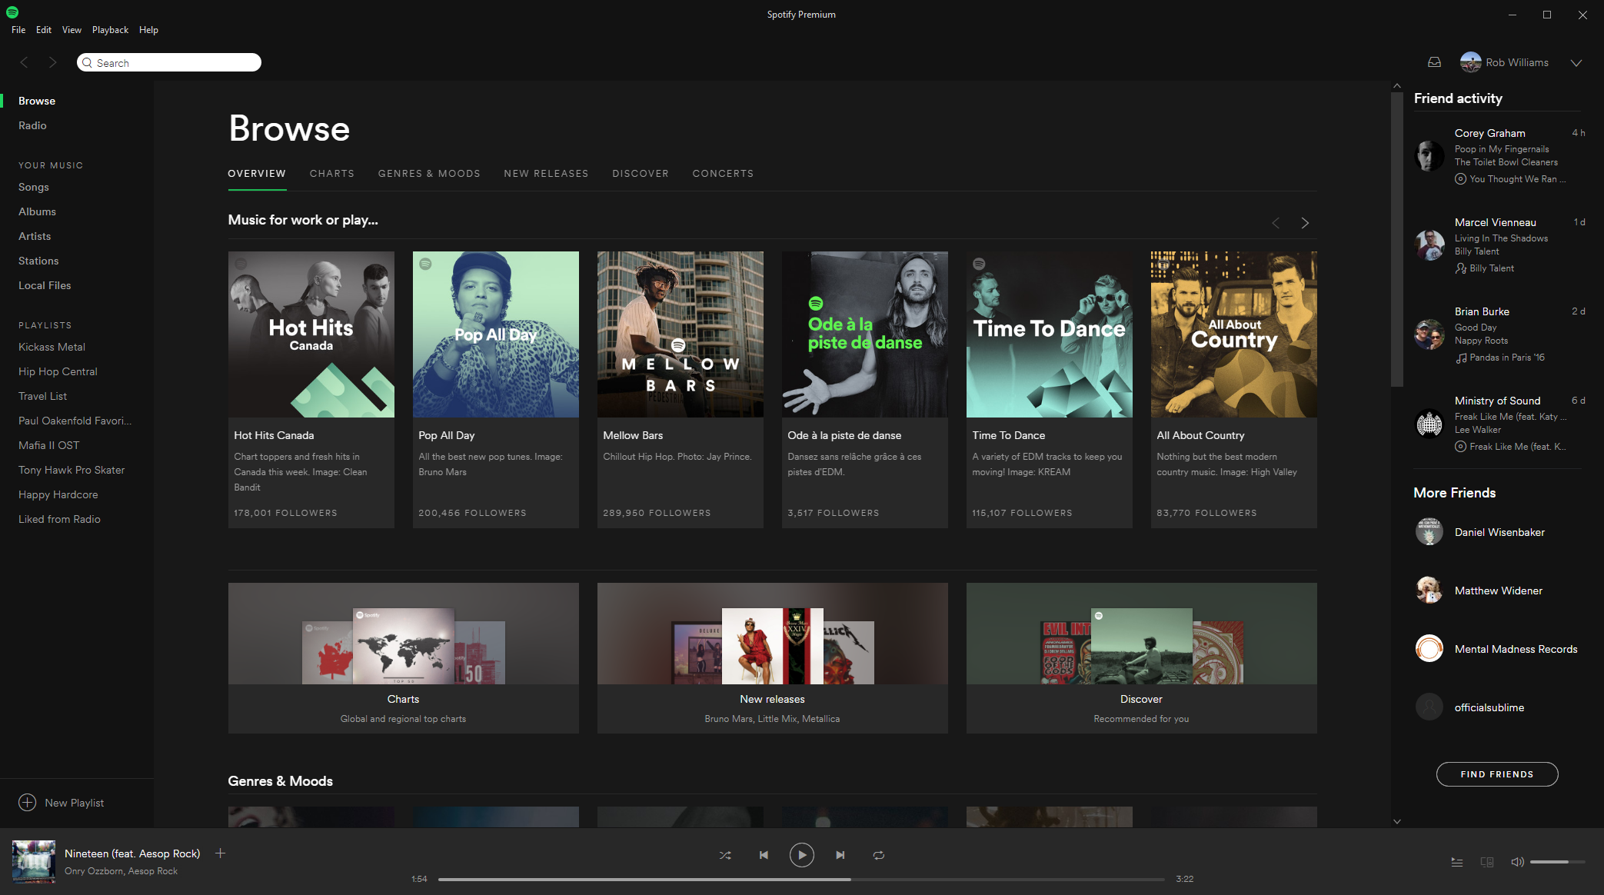Open Albums under Your Music

pyautogui.click(x=37, y=211)
